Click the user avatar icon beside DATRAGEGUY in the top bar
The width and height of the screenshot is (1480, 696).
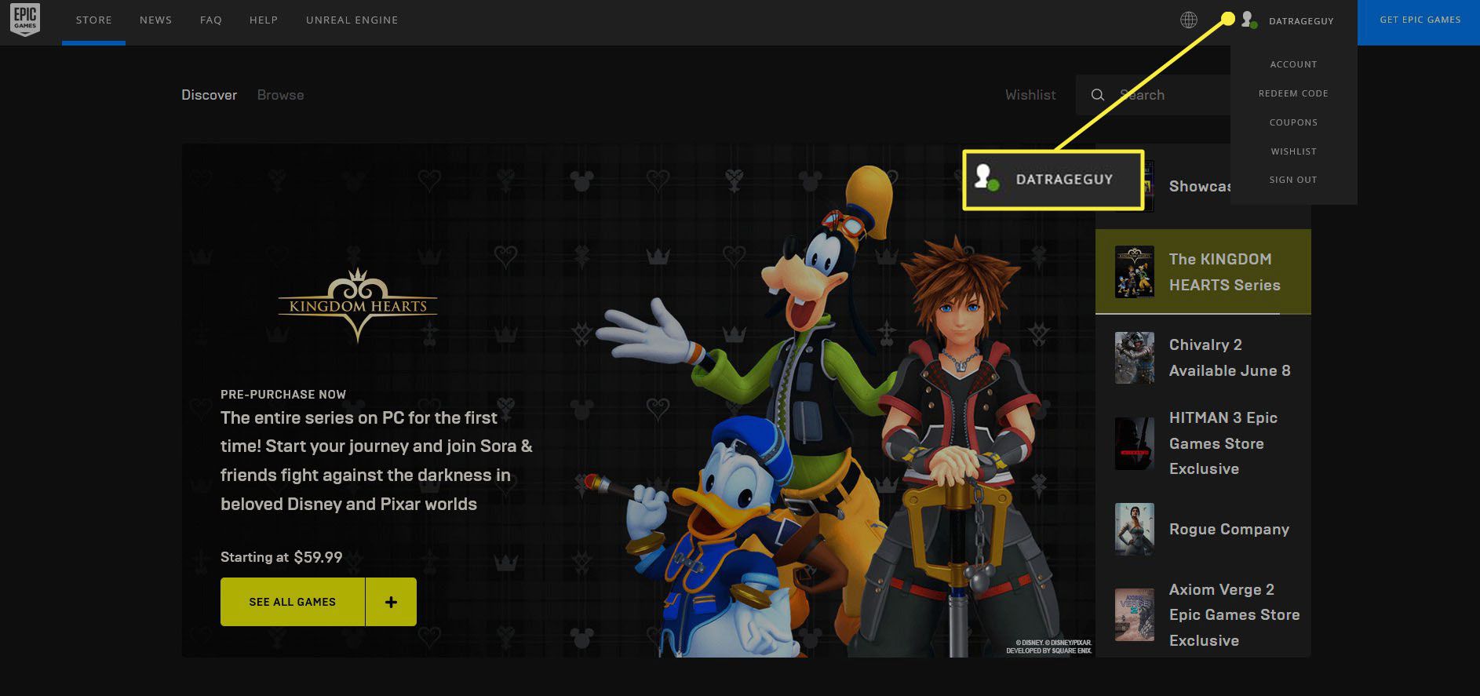tap(1249, 20)
